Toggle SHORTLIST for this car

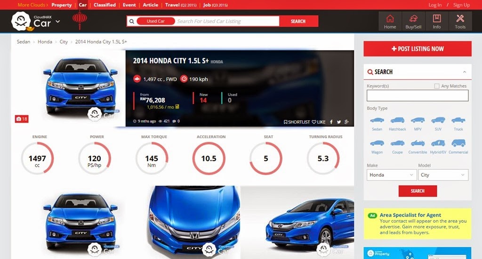(x=297, y=122)
